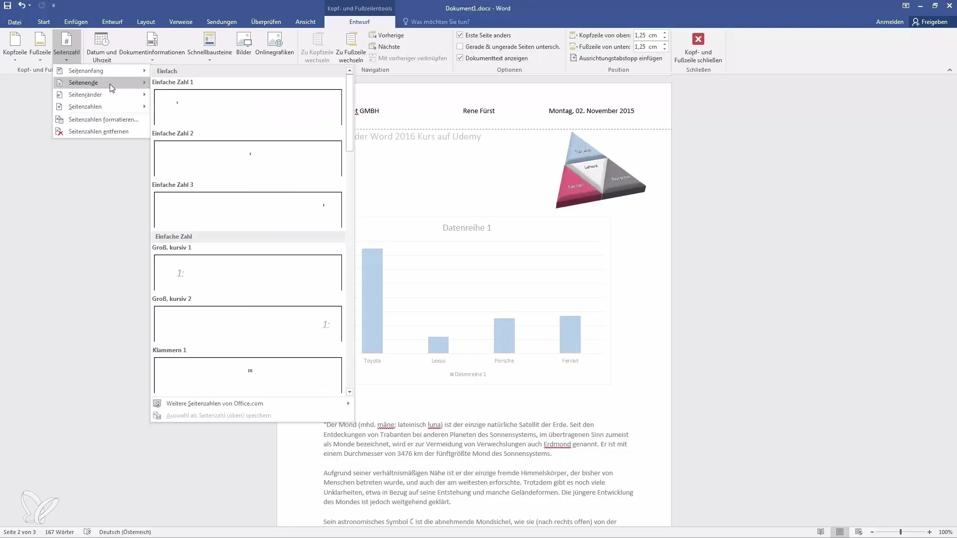Expand Seitenränder submenu
The image size is (957, 538).
click(101, 95)
